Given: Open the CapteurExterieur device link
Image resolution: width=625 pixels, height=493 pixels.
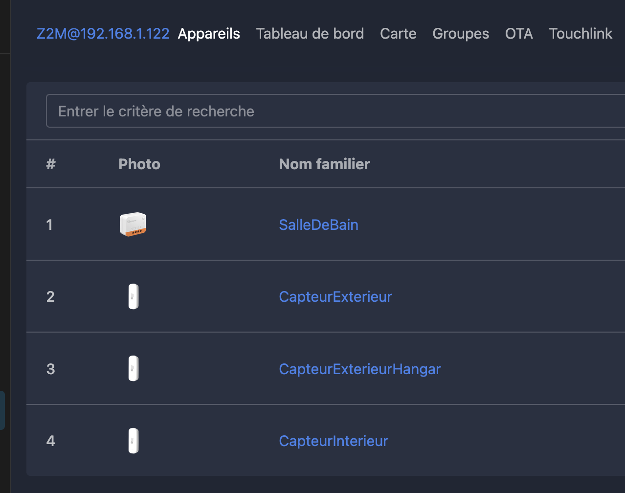Looking at the screenshot, I should [335, 296].
